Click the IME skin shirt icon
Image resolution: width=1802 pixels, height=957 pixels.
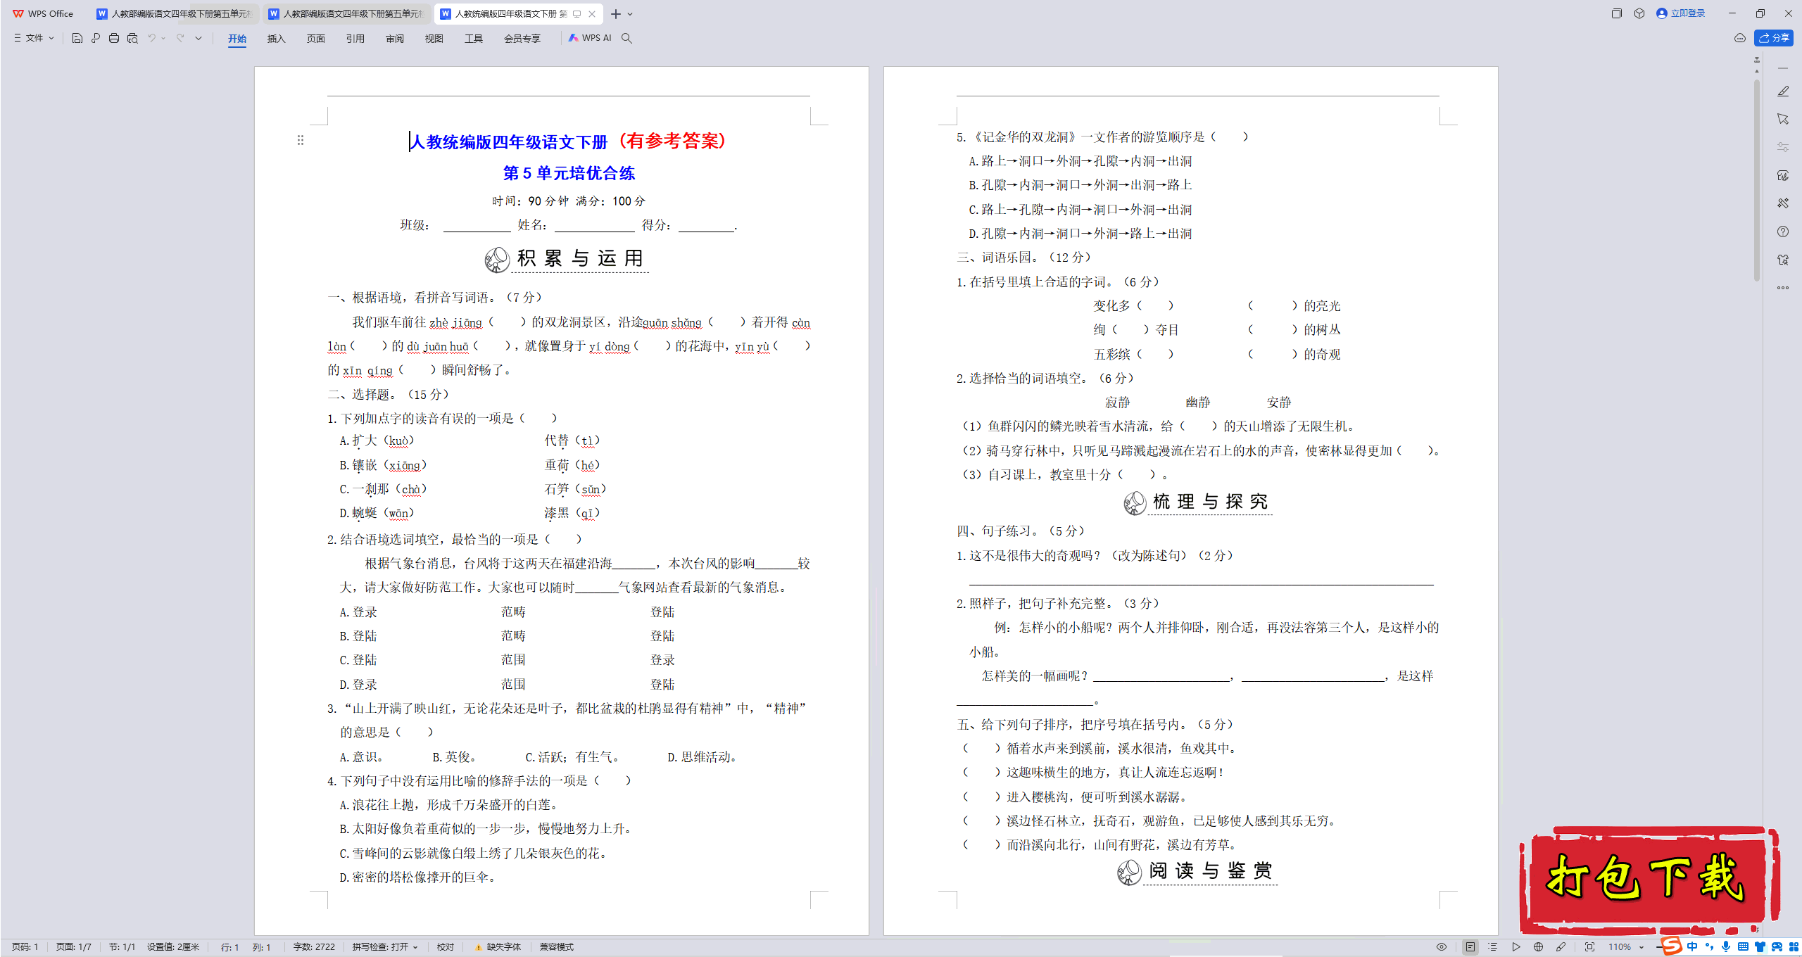pyautogui.click(x=1760, y=946)
